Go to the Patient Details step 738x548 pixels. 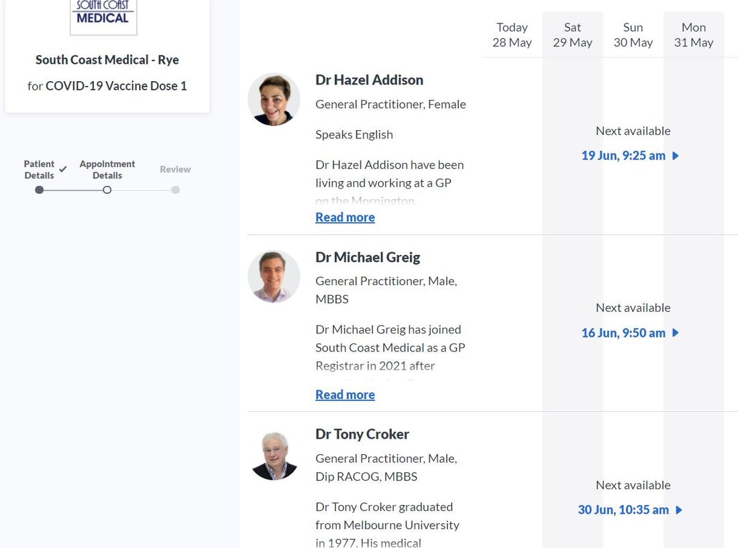pos(39,169)
